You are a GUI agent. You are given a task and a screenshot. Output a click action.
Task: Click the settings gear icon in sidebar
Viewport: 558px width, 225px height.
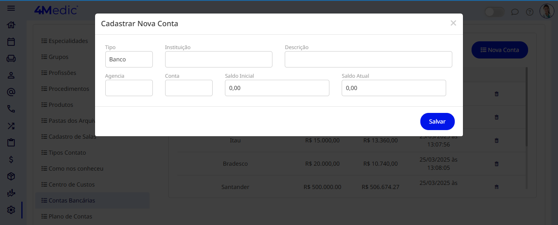[11, 210]
